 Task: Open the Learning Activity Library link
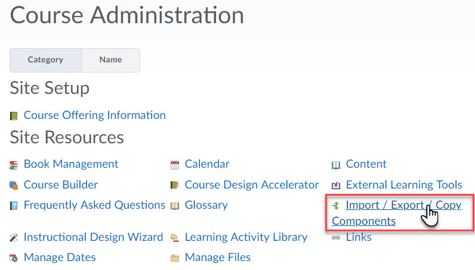coord(246,237)
